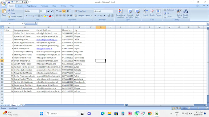Viewport: 209px width, 117px height.
Task: Open Format as Table gallery
Action: 130,13
